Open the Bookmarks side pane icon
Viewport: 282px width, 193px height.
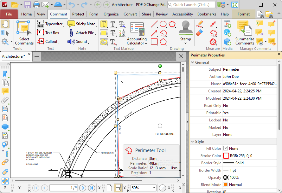(5, 74)
